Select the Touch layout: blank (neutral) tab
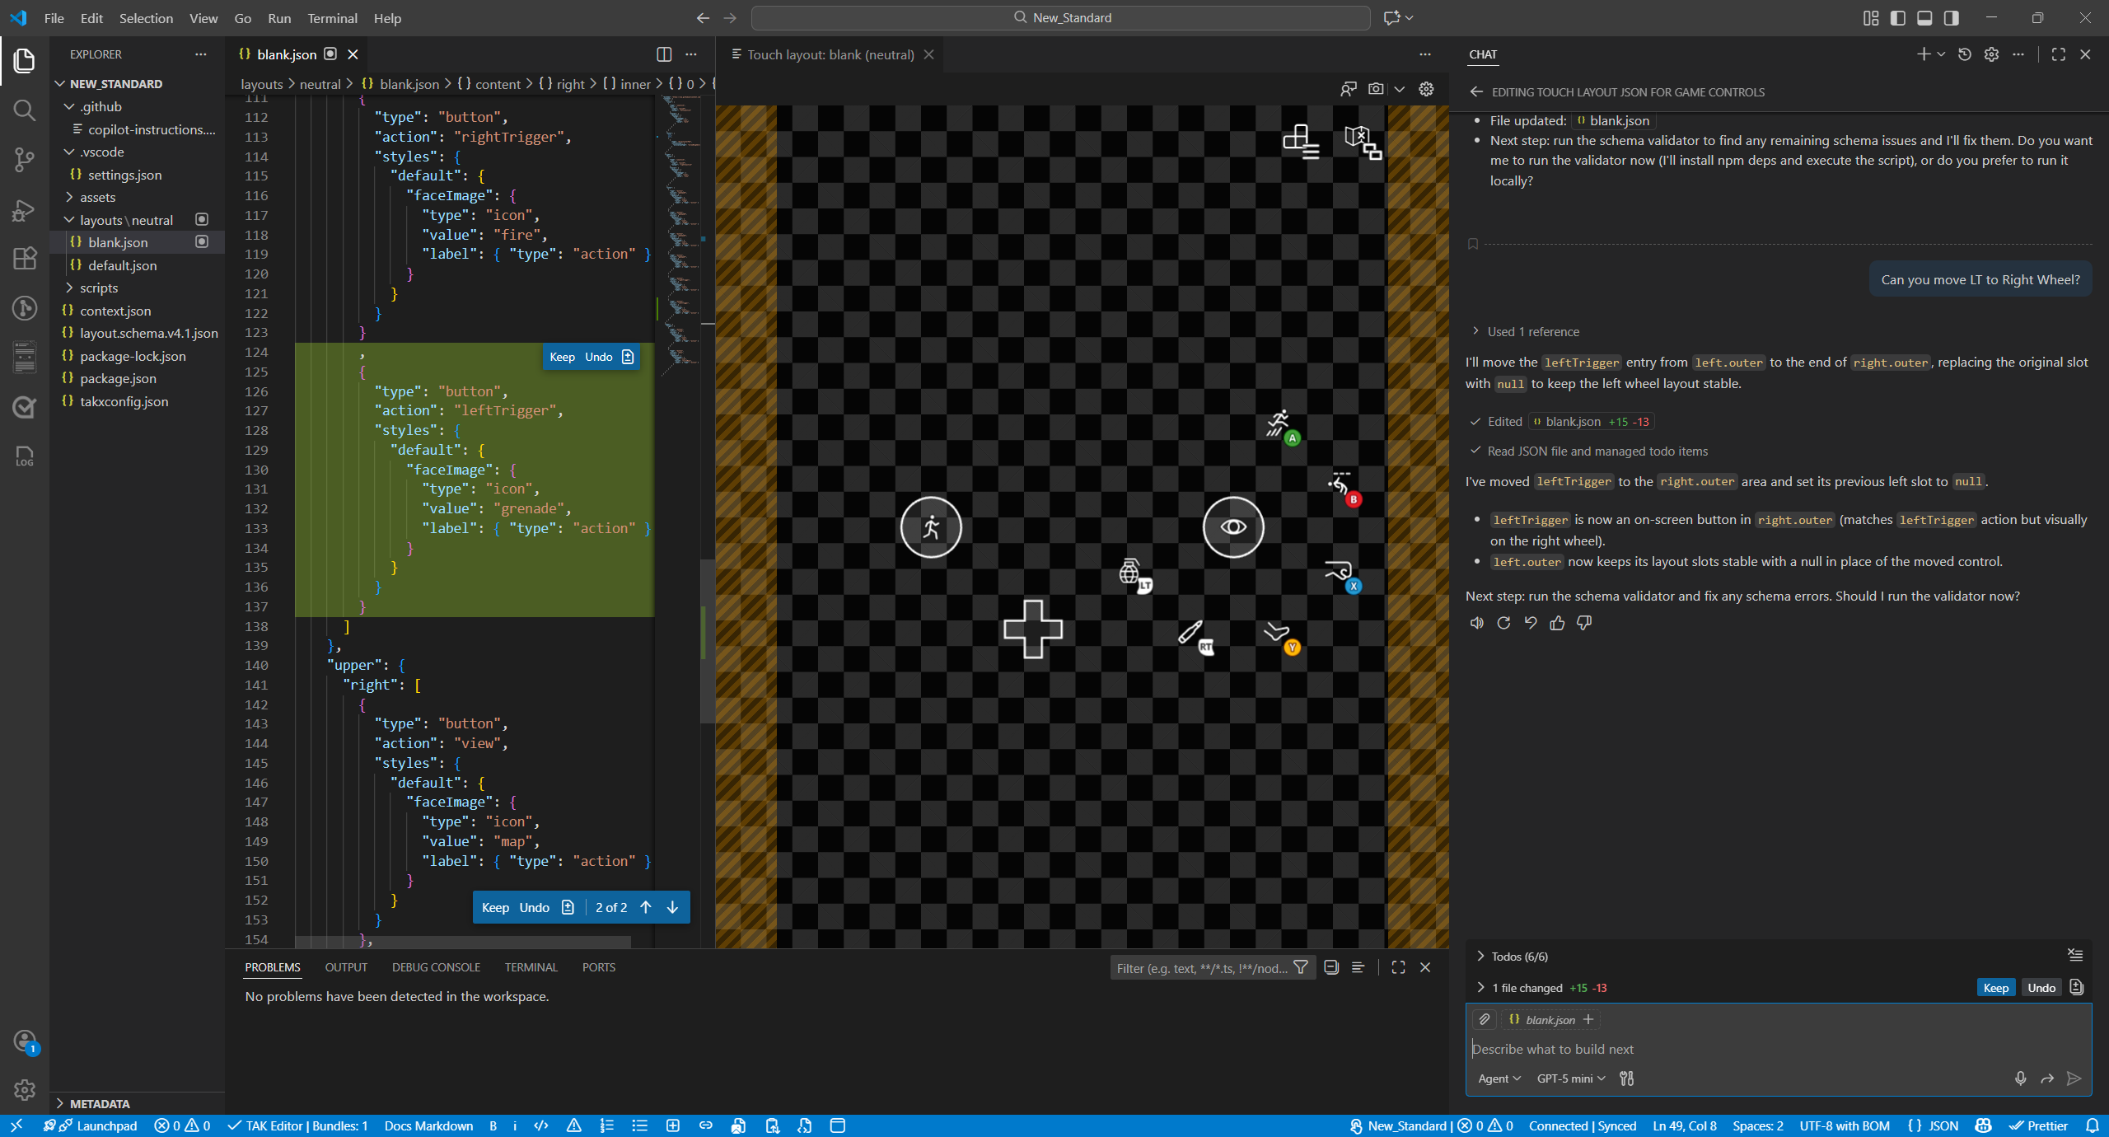 [830, 54]
